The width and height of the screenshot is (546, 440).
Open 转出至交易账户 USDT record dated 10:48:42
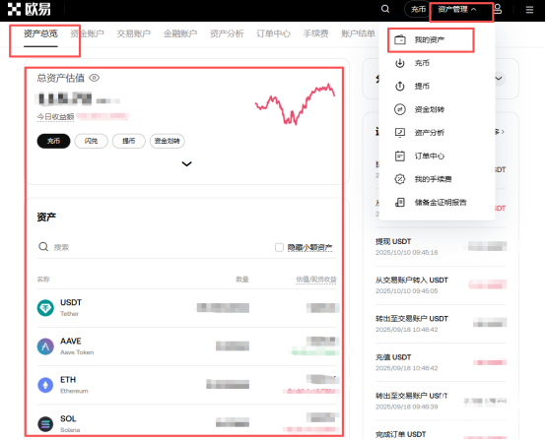tap(441, 324)
